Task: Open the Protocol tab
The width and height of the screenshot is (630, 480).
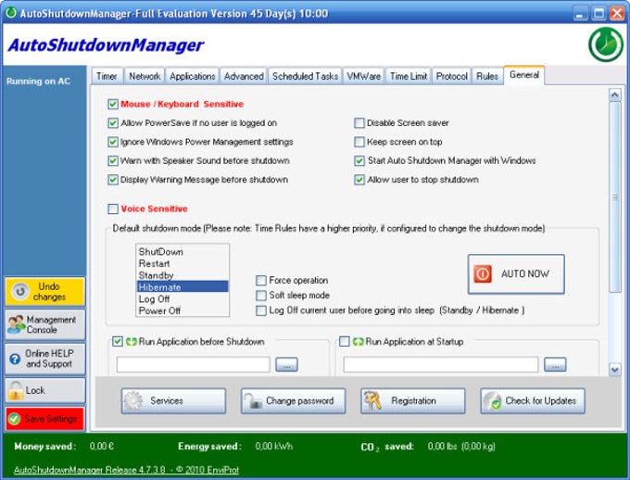Action: pos(451,76)
